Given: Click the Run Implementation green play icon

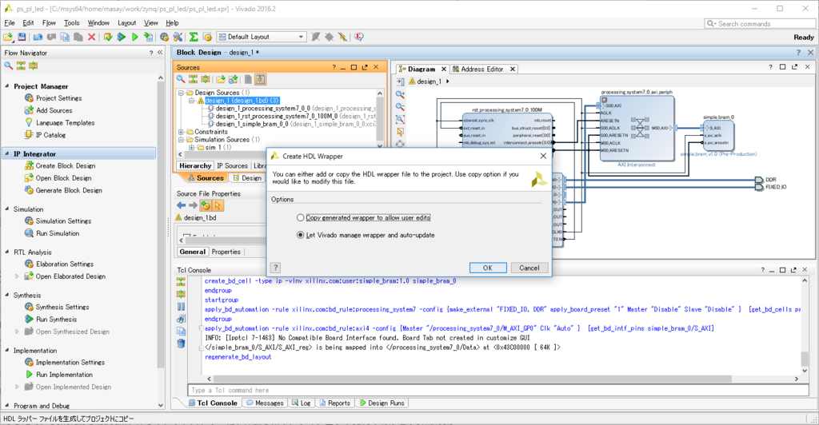Looking at the screenshot, I should point(135,37).
